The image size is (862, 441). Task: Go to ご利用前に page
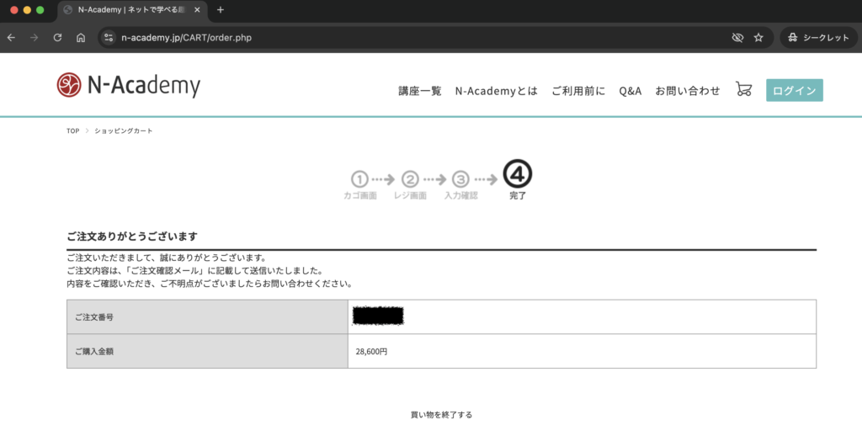click(577, 91)
